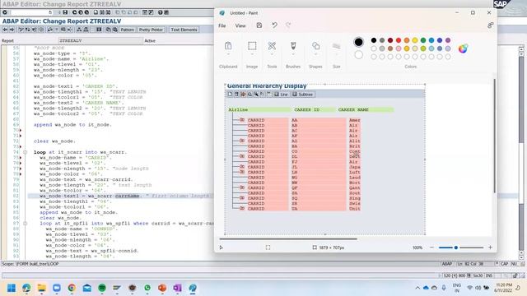This screenshot has width=527, height=296.
Task: Open a new SAP session with the toolbar icon
Action: (x=145, y=12)
